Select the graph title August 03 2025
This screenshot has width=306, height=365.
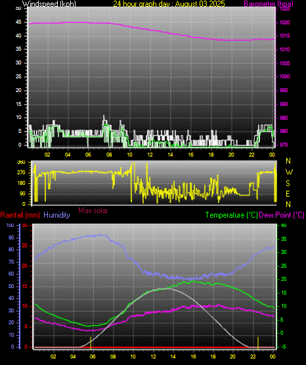click(x=200, y=4)
